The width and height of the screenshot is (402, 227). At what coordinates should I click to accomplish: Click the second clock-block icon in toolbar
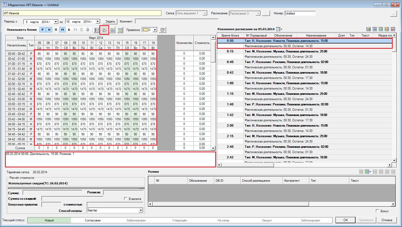pos(112,30)
